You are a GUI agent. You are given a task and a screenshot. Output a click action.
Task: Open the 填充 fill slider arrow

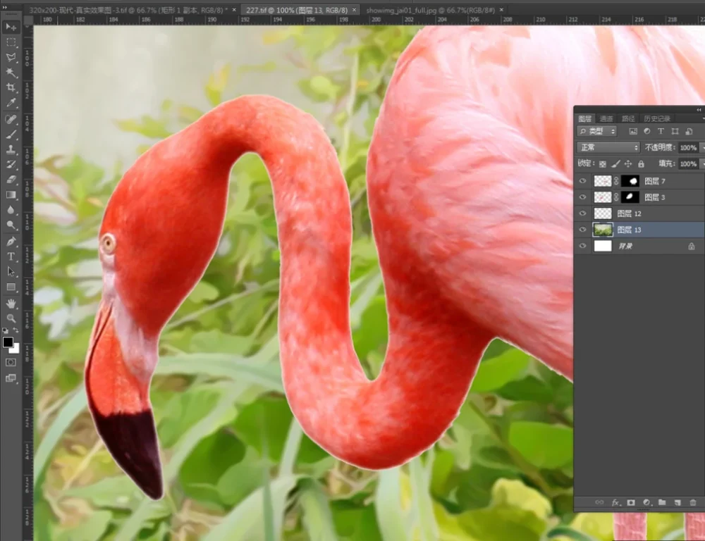702,164
